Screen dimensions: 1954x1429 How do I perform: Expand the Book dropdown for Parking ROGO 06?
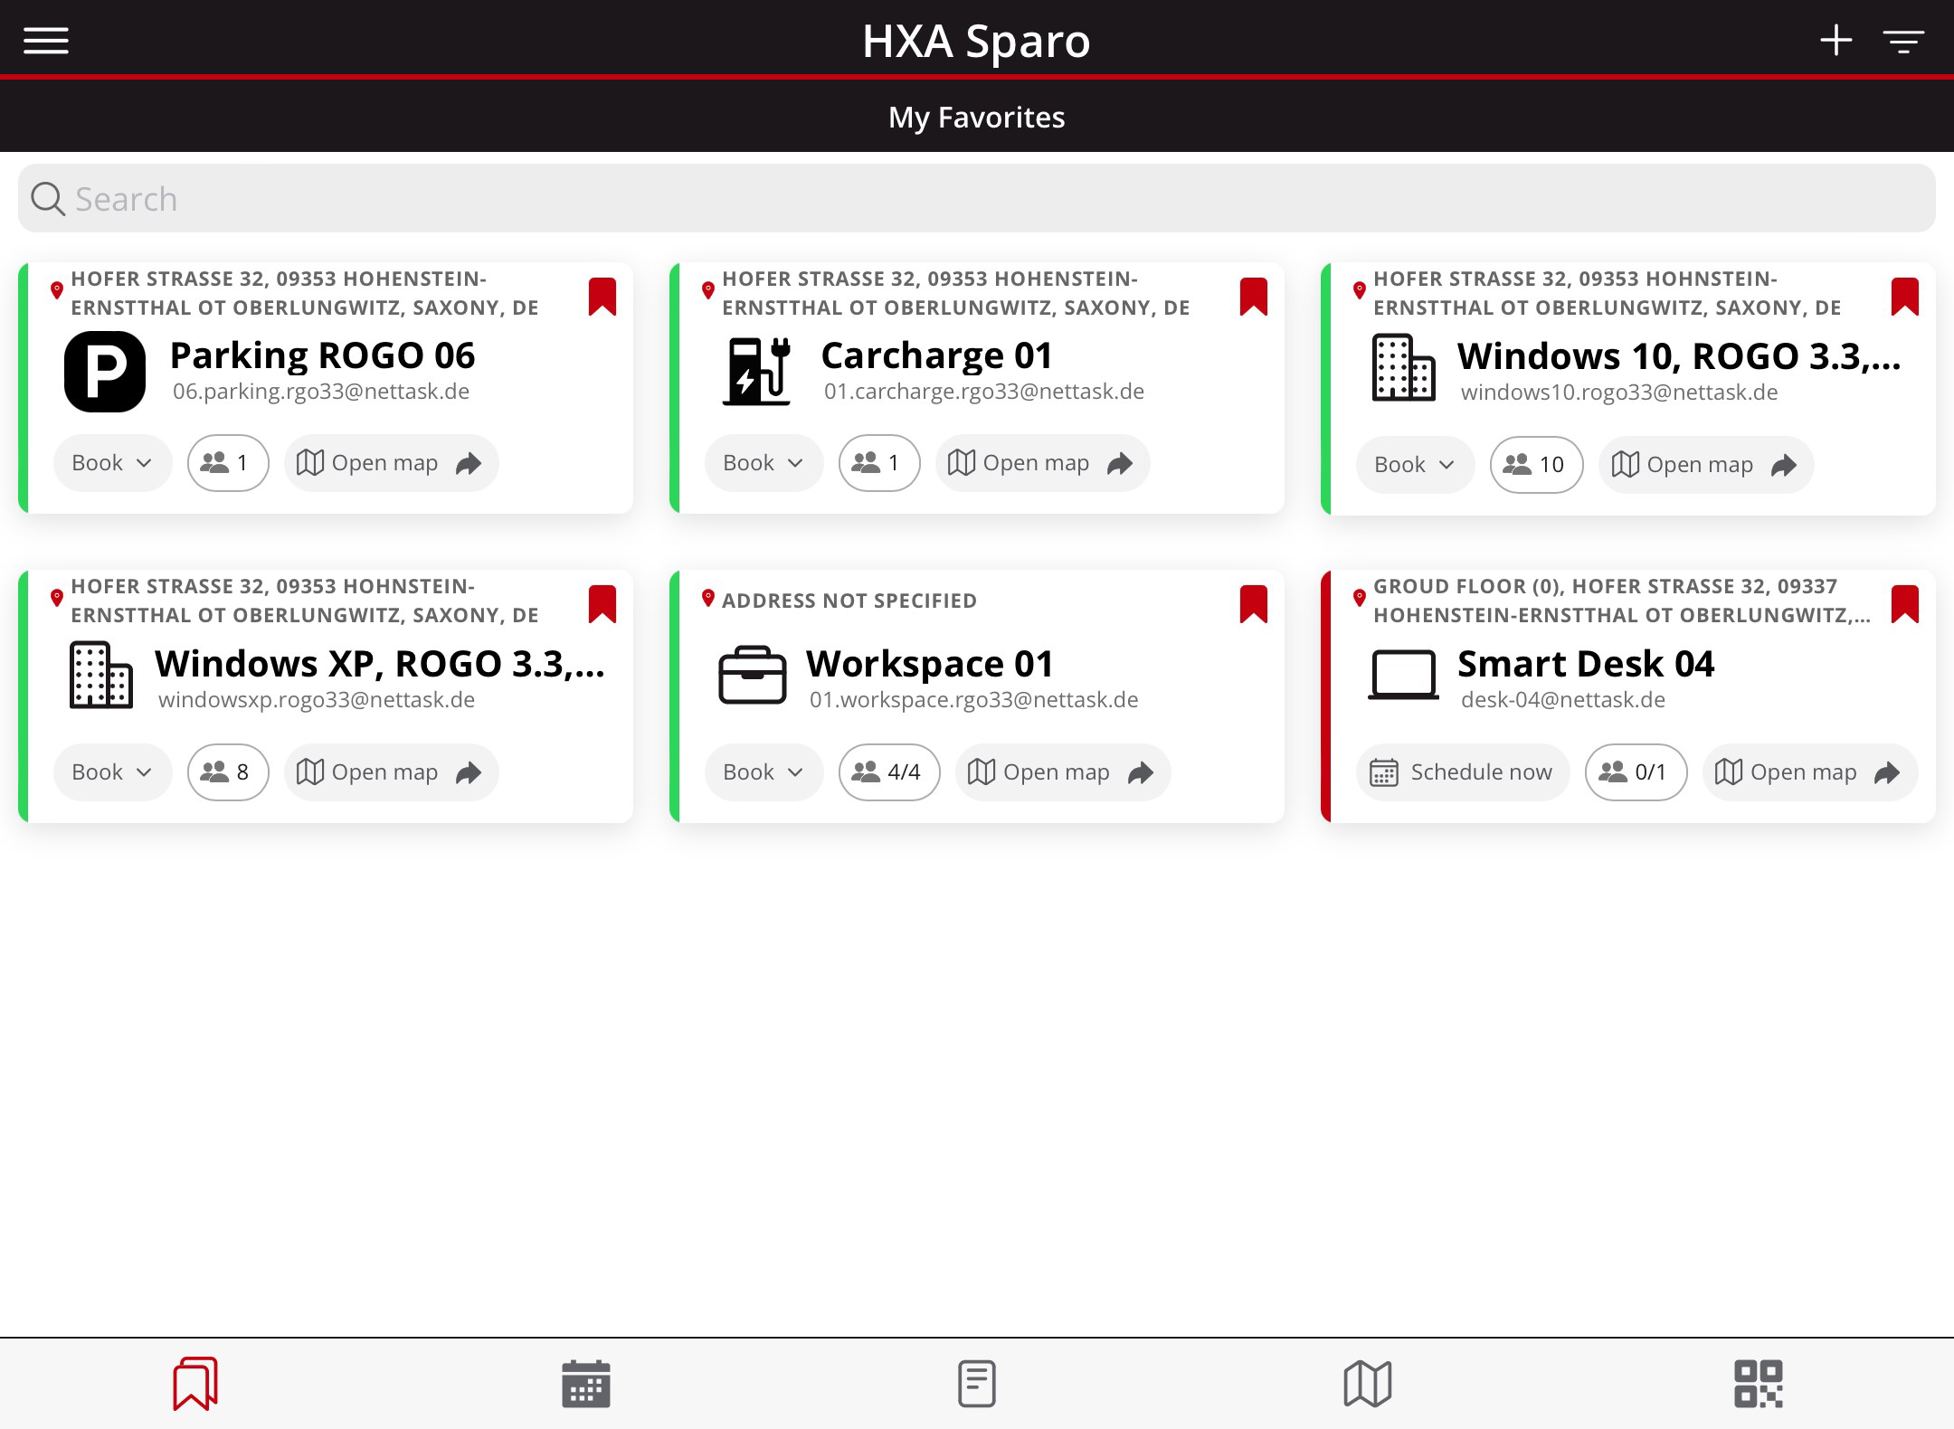click(111, 462)
